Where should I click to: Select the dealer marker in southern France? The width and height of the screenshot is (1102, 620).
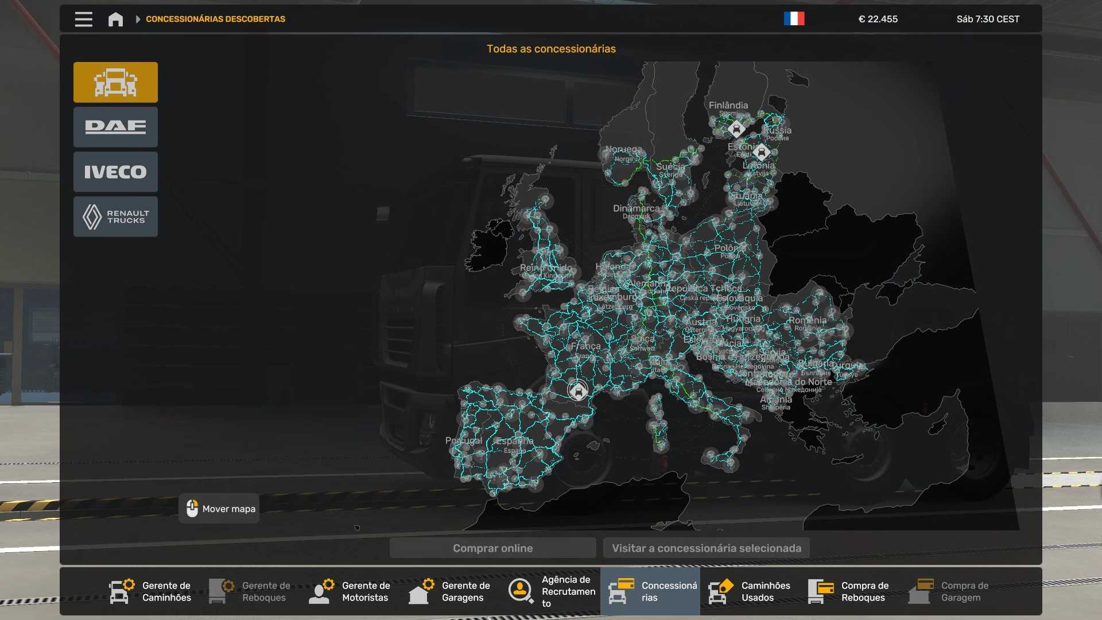pos(578,391)
